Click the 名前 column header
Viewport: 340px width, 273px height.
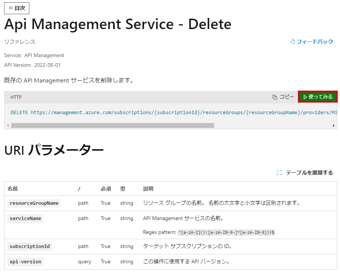click(13, 189)
